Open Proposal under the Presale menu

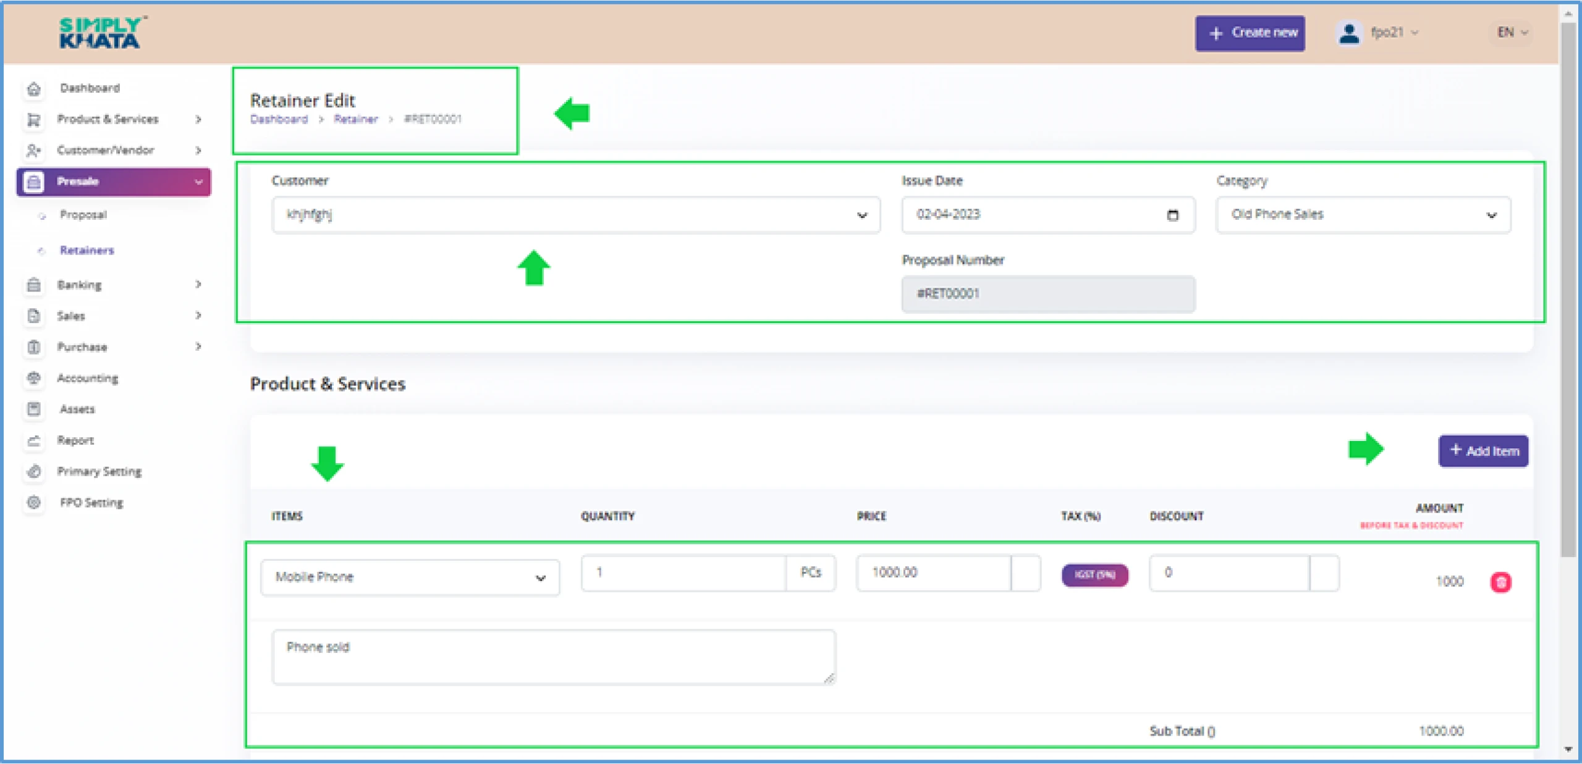pyautogui.click(x=83, y=215)
